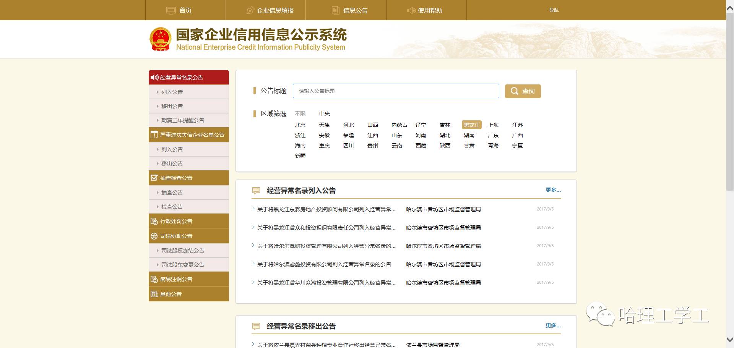Expand 移出公告 under 经营异常名录公告
The height and width of the screenshot is (348, 734).
tap(189, 106)
